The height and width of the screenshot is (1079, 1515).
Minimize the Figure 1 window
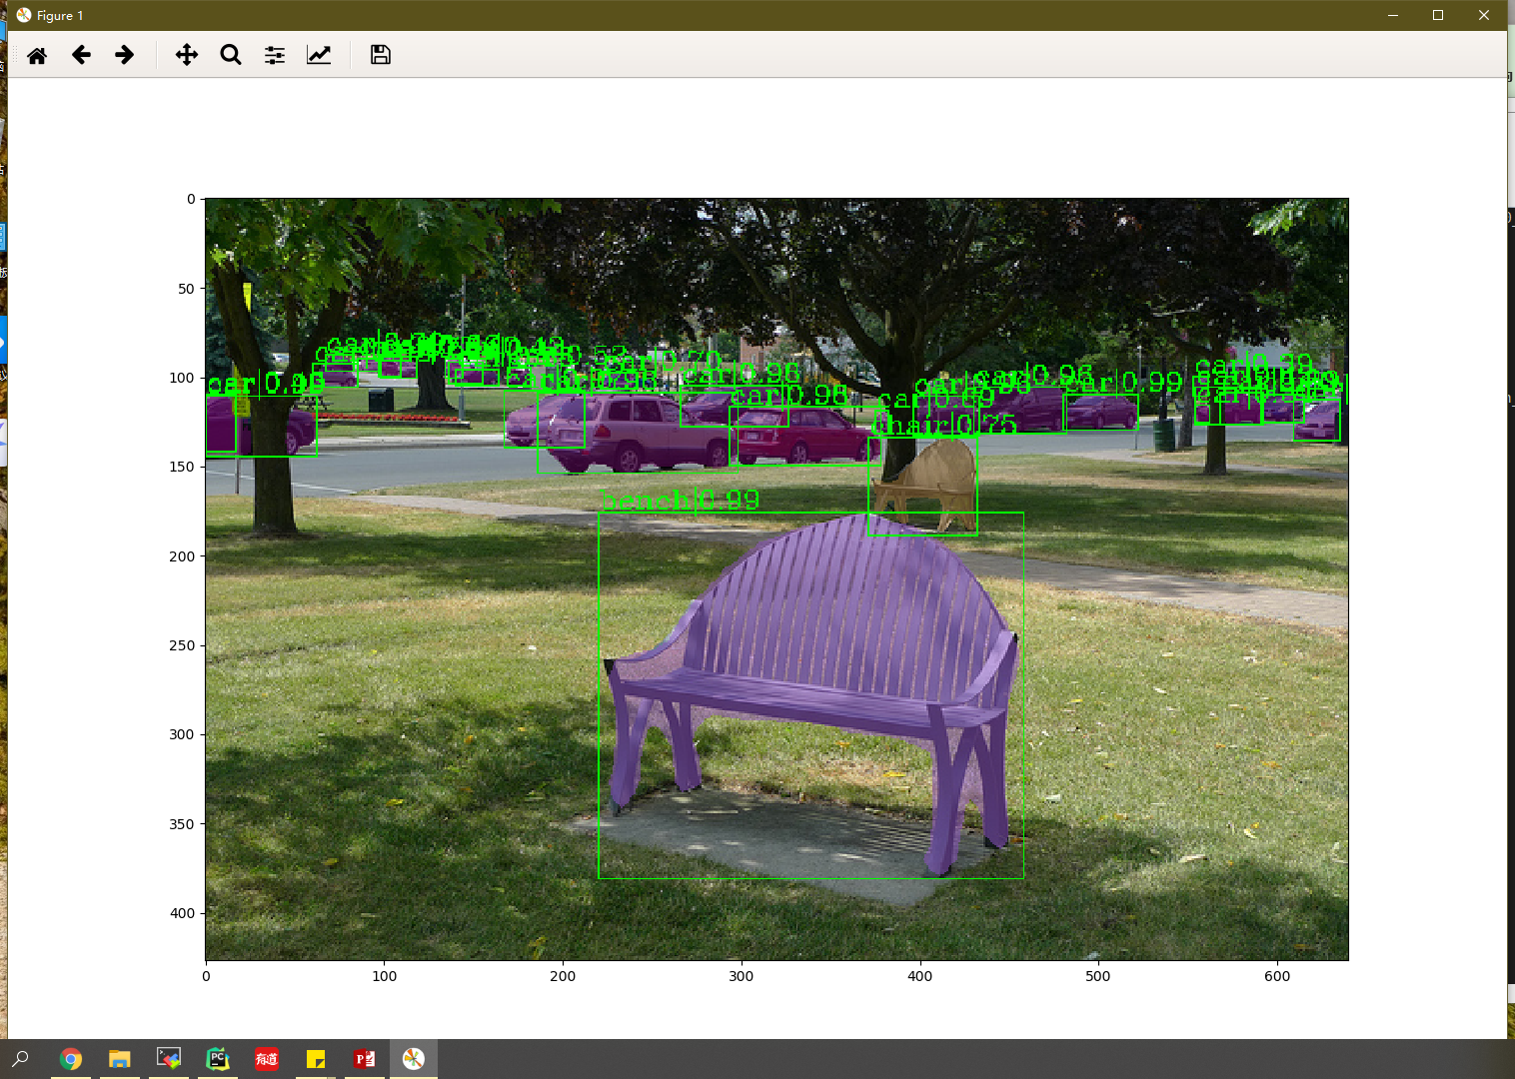tap(1393, 15)
